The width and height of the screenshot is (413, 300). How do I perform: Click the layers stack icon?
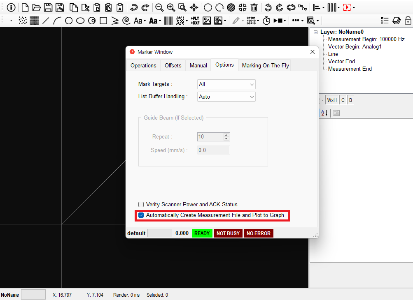(x=397, y=21)
